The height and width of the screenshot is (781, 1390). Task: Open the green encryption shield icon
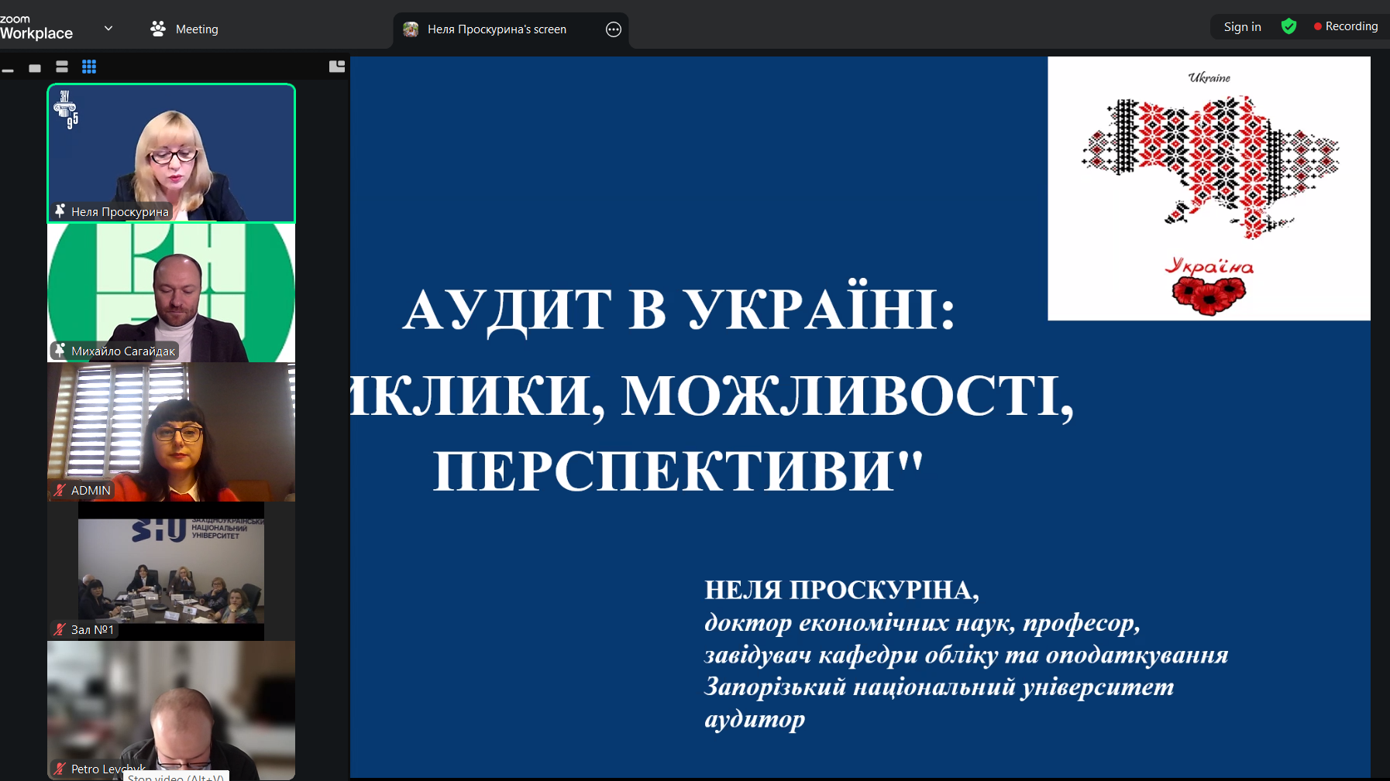[x=1289, y=27]
